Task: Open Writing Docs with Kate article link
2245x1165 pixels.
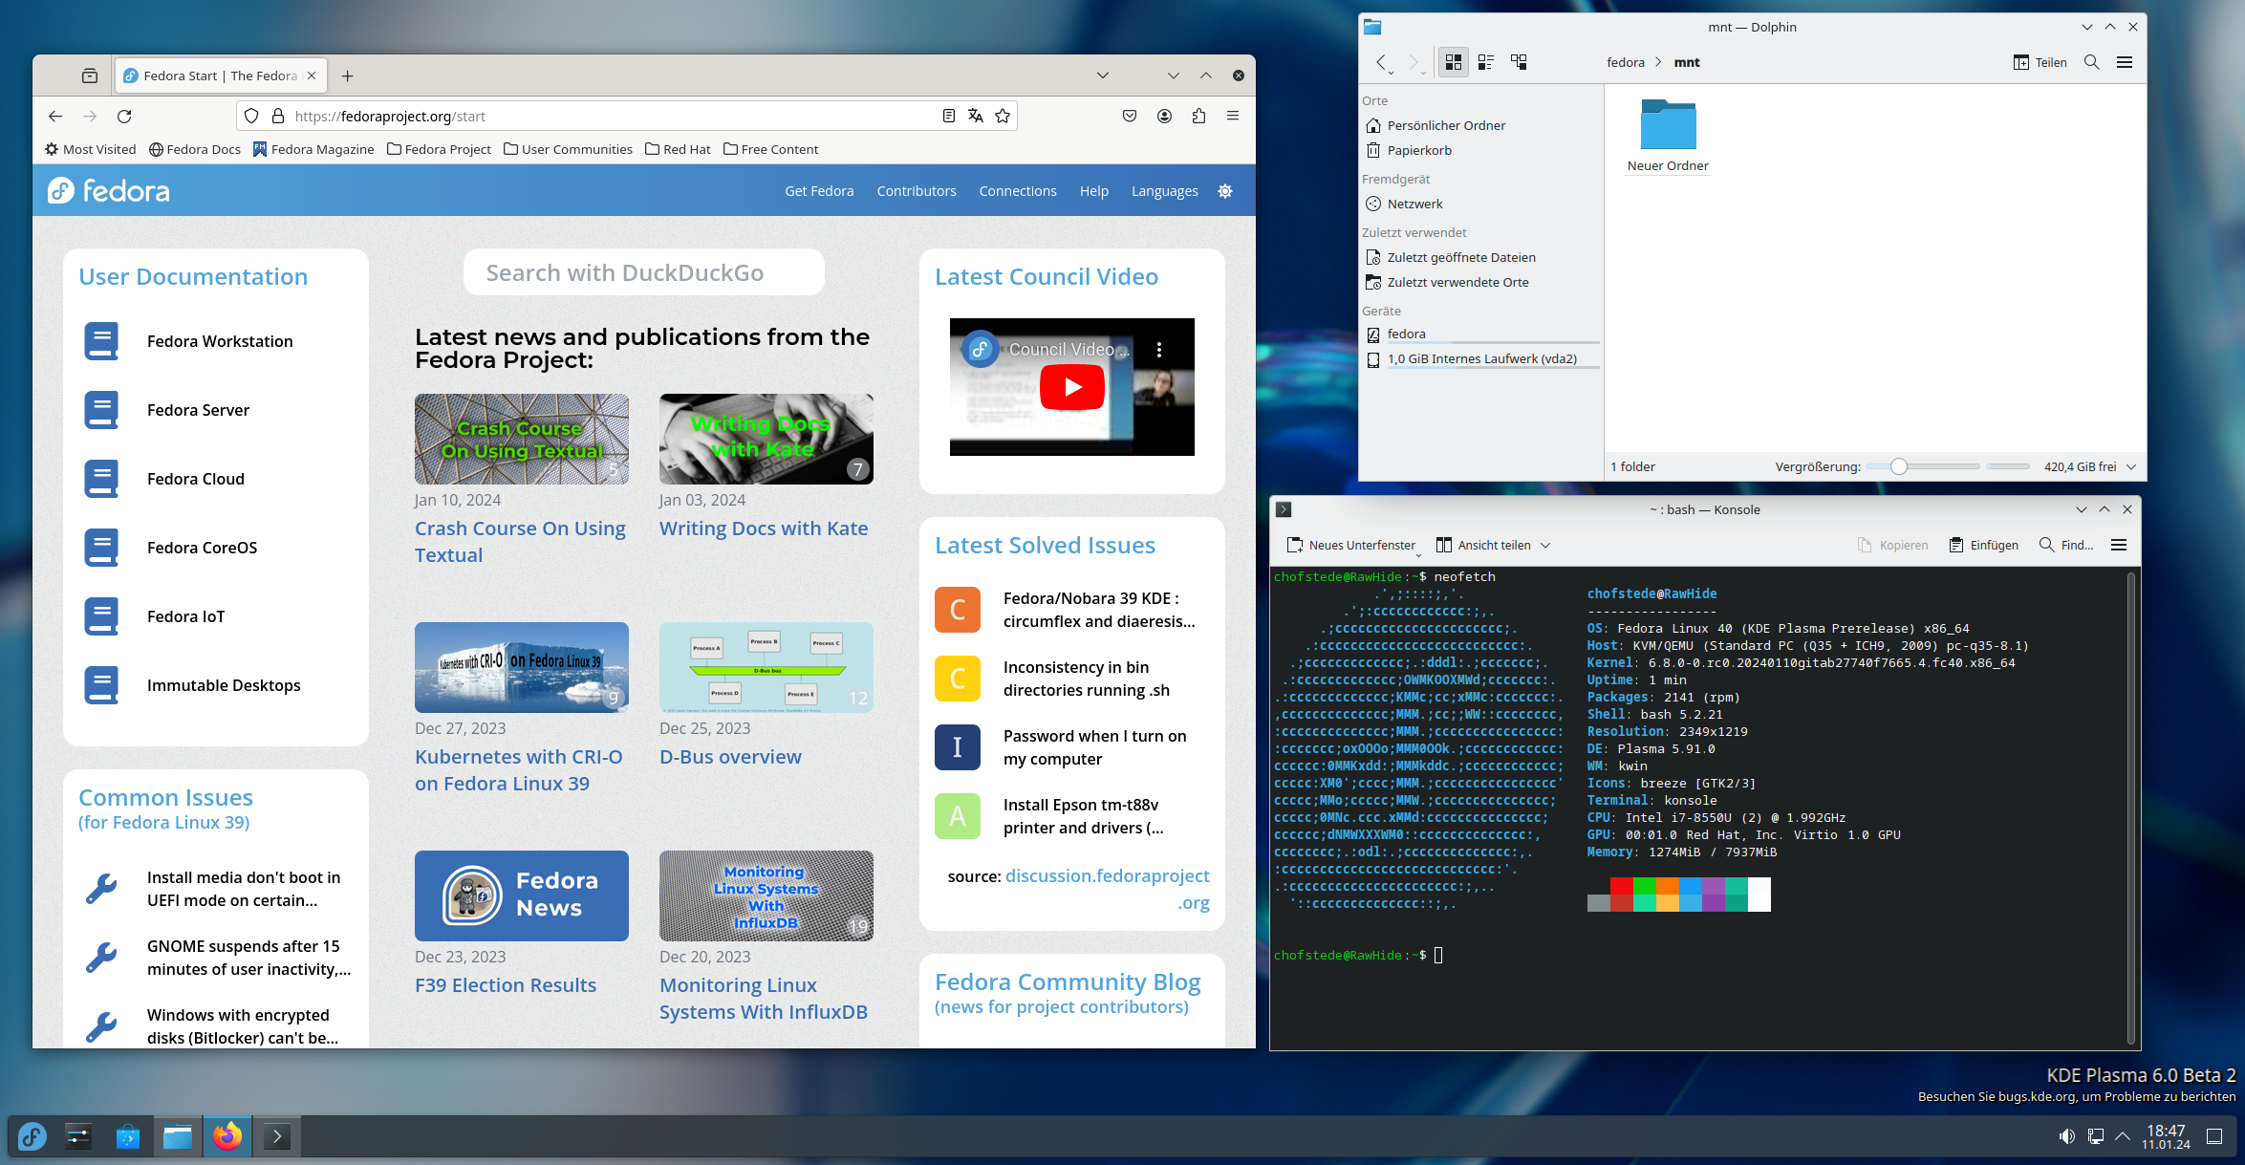Action: click(763, 529)
